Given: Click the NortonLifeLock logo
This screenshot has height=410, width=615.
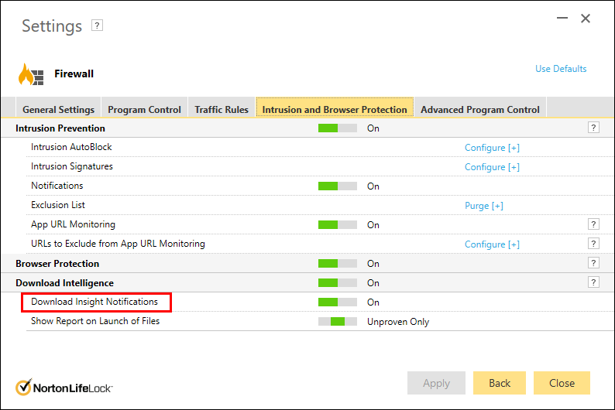Looking at the screenshot, I should [64, 387].
